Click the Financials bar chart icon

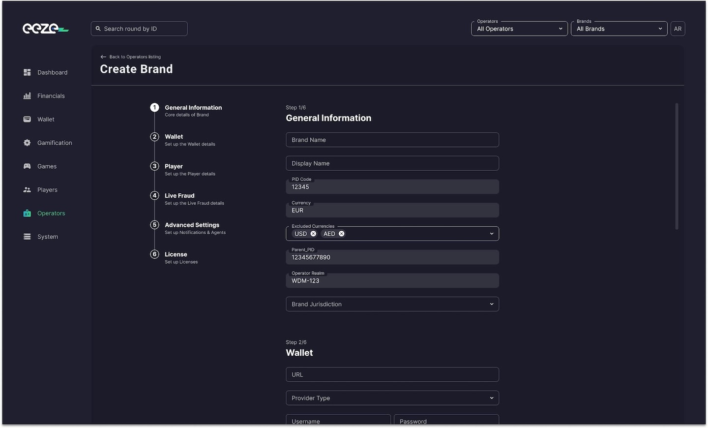click(x=27, y=96)
